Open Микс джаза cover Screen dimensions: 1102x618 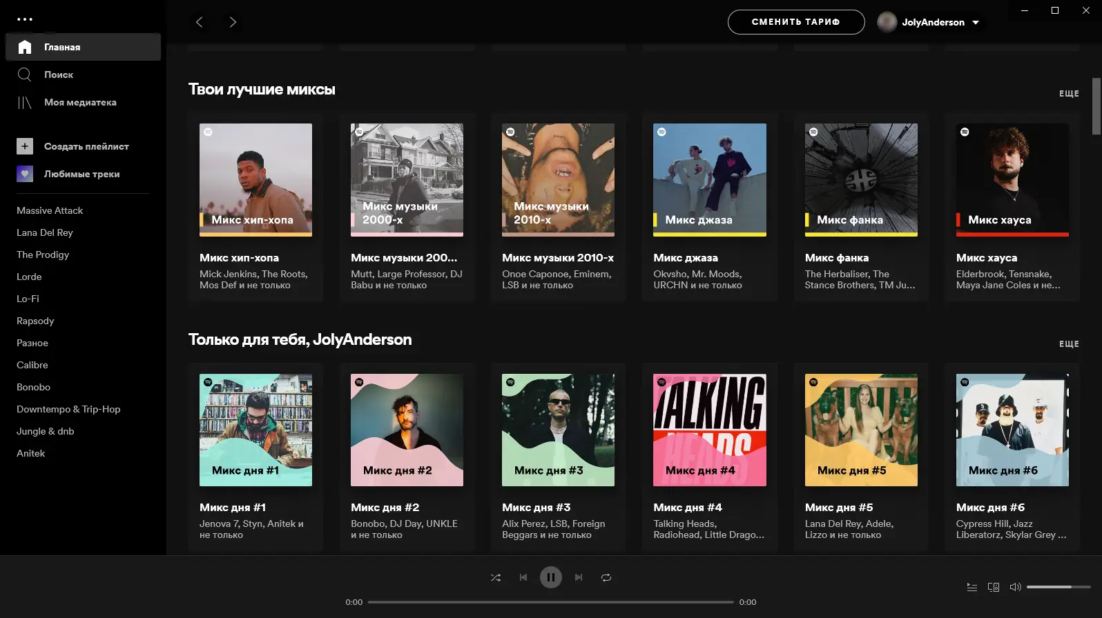710,180
